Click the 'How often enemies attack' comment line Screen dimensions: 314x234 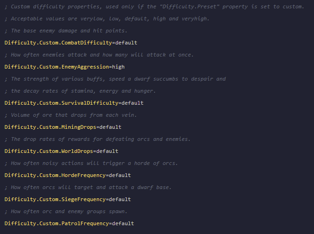tap(99, 55)
